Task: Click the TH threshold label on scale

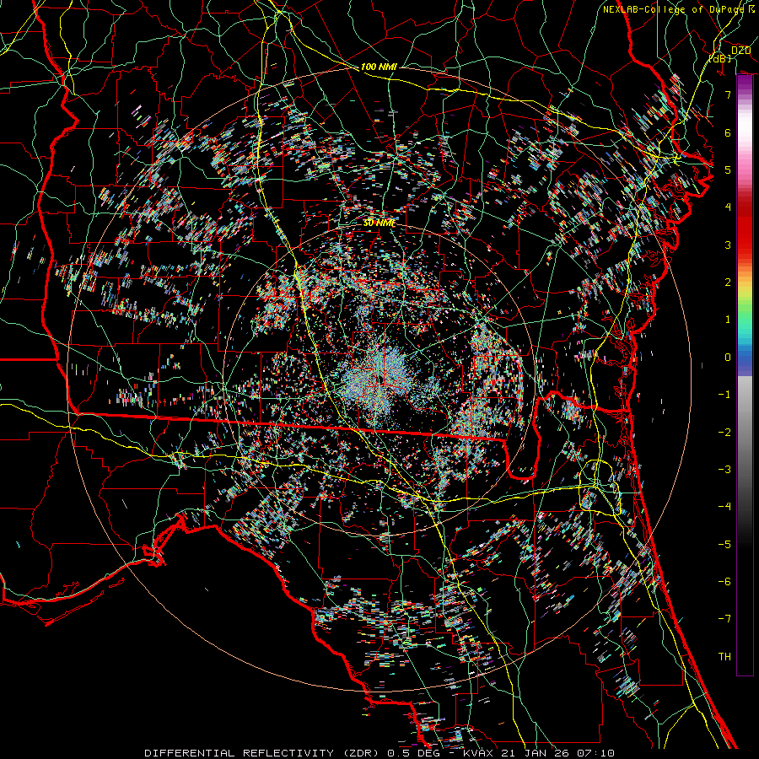Action: 724,657
